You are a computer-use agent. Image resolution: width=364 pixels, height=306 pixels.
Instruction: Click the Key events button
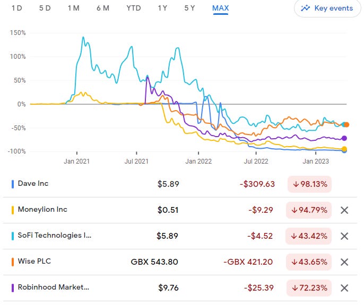coord(327,8)
